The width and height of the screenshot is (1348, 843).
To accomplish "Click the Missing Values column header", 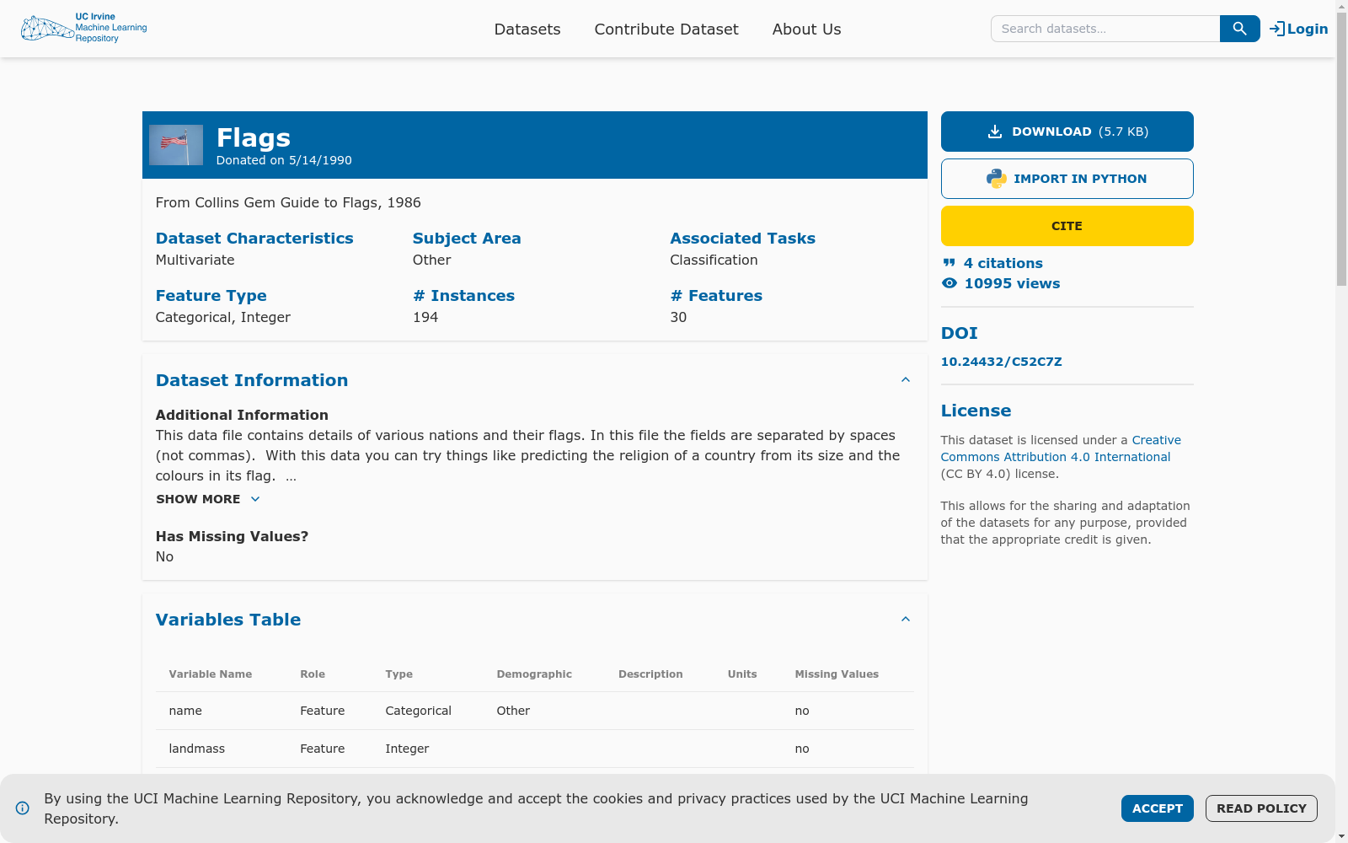I will coord(837,674).
